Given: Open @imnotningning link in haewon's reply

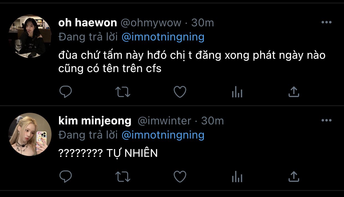Looking at the screenshot, I should pos(163,37).
